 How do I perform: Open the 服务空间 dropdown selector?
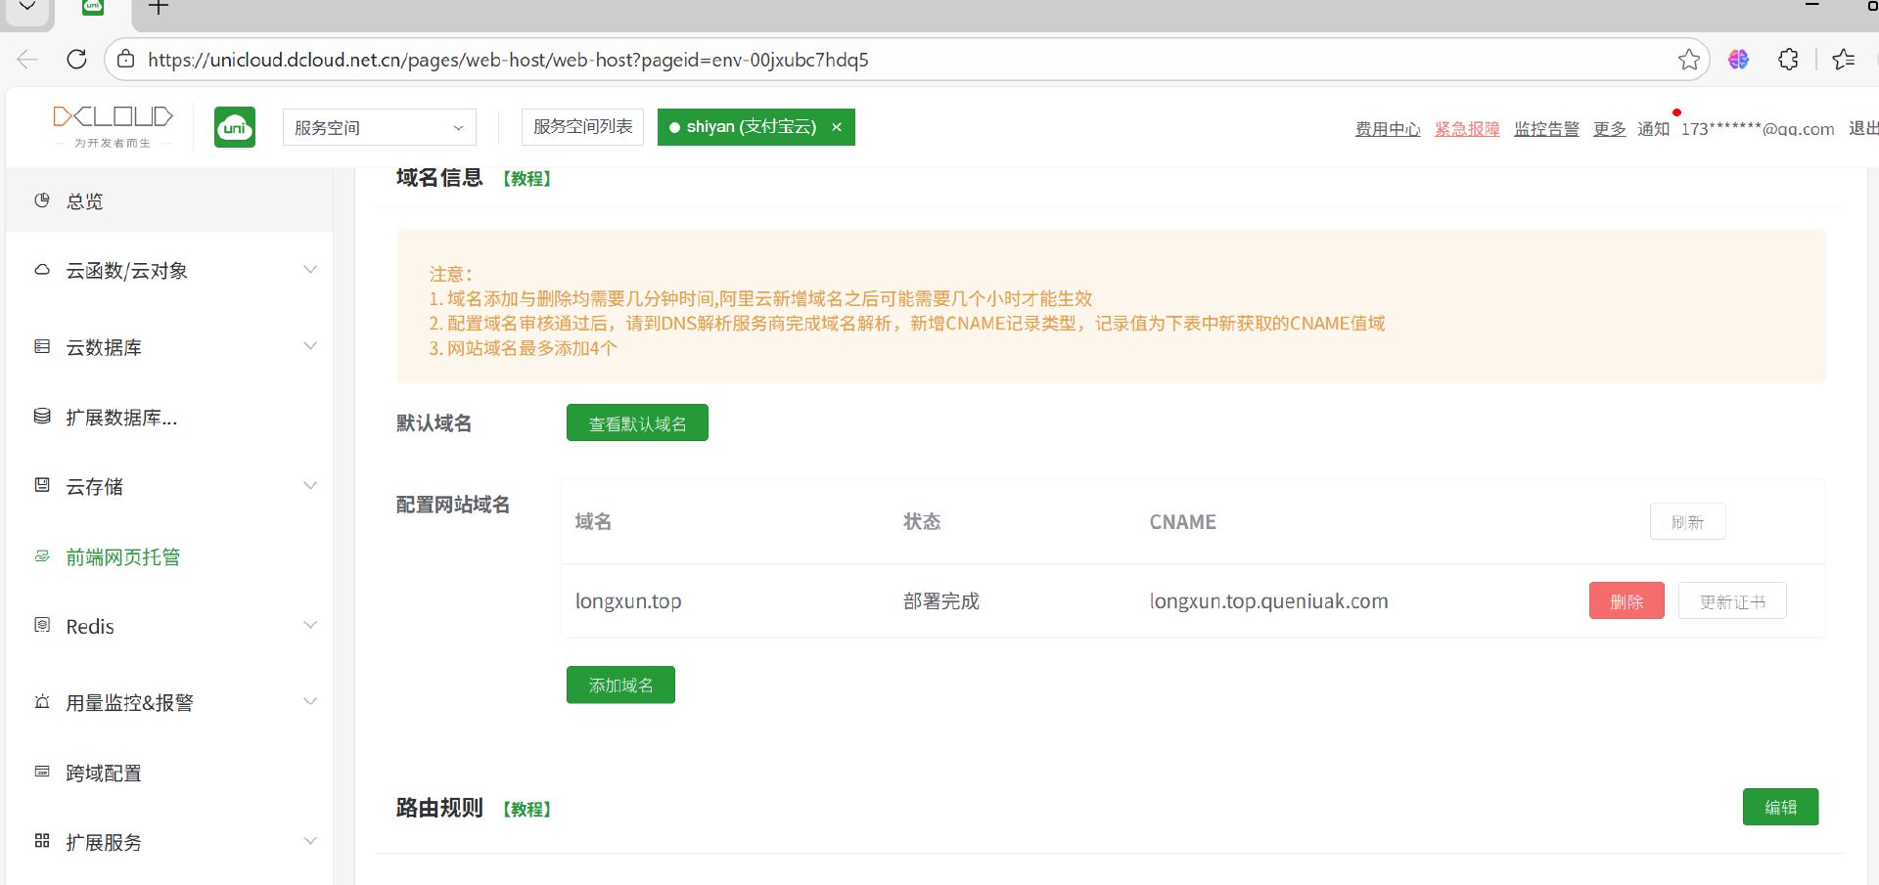point(379,128)
